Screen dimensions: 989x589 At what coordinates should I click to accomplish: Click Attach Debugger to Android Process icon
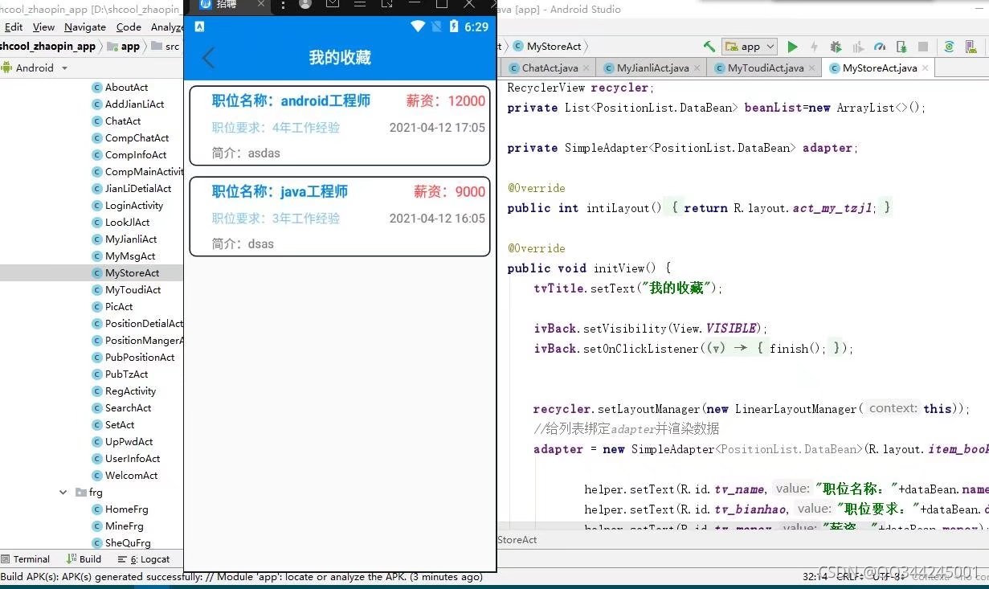pos(901,47)
